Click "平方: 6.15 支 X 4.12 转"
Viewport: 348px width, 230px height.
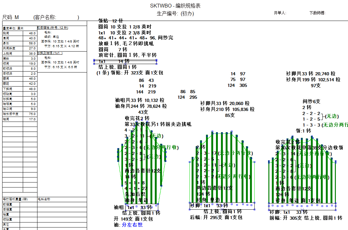61,46
